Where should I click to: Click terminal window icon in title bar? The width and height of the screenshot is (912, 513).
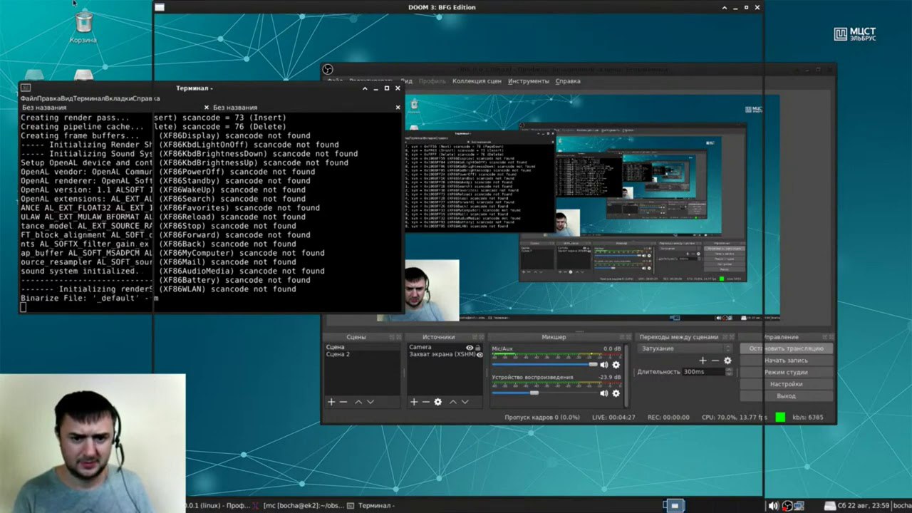tap(26, 88)
